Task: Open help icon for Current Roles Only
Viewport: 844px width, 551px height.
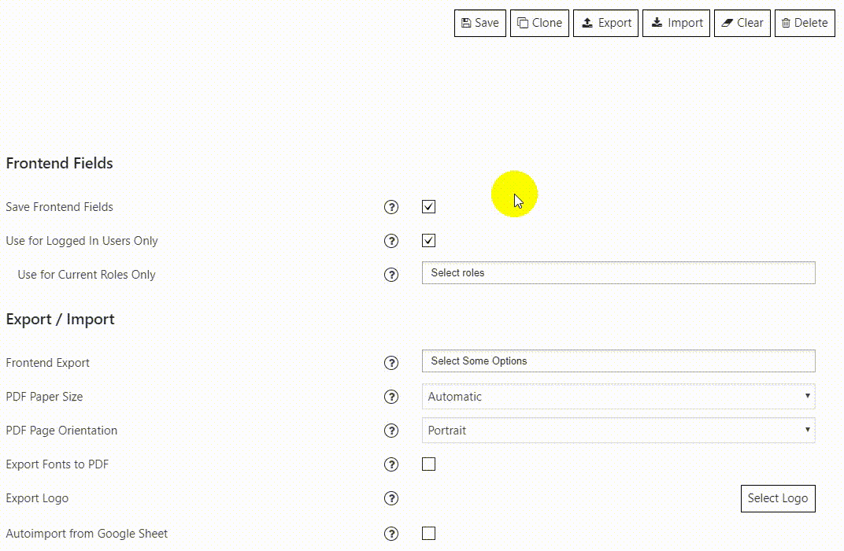Action: point(391,275)
